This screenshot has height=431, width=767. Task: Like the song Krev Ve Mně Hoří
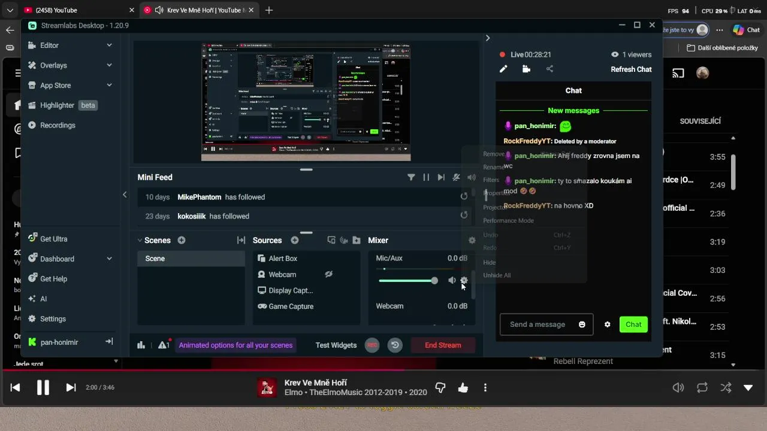pos(463,387)
